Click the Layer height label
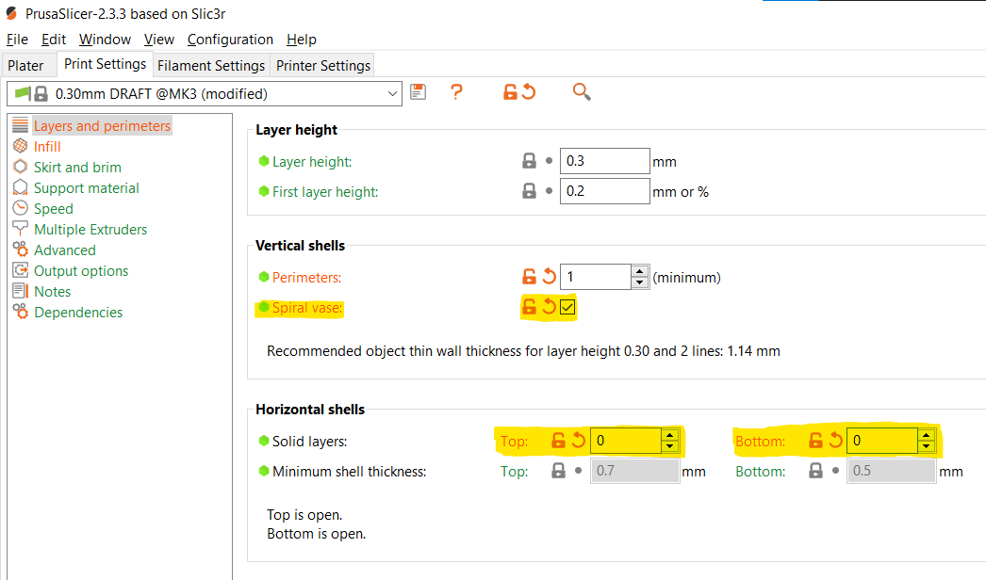Screen dimensions: 986x580 pos(312,162)
